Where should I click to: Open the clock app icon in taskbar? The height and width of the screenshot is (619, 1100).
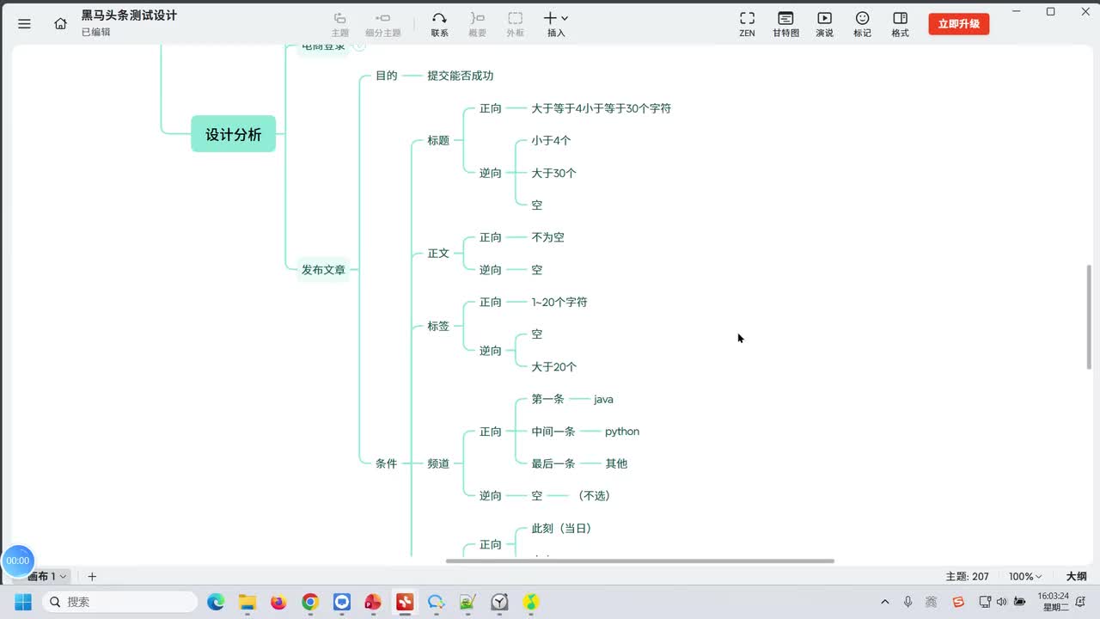pos(499,602)
